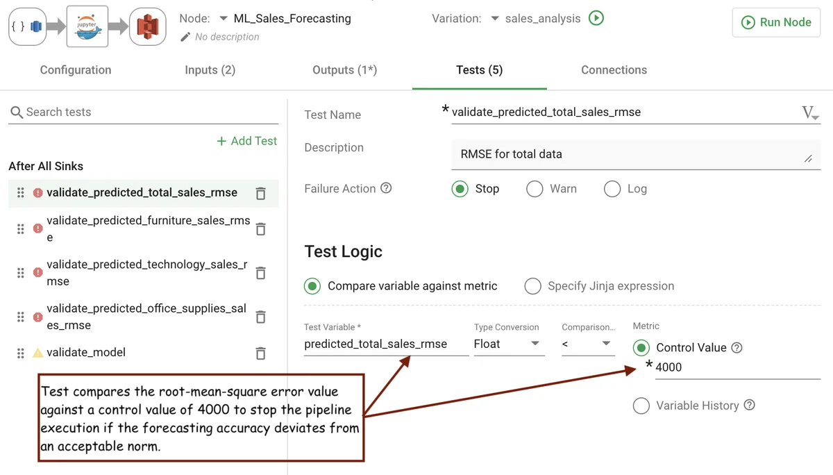
Task: Switch to the Configuration tab
Action: point(76,70)
